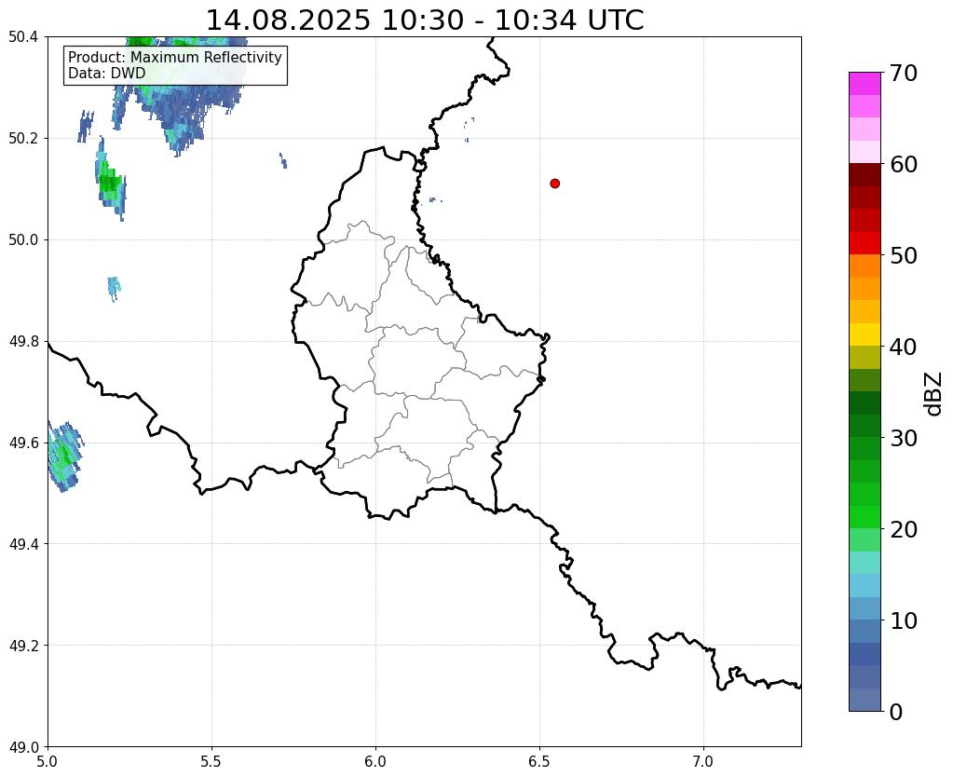
Task: Click the 6.5 longitude tick label
Action: click(x=539, y=762)
